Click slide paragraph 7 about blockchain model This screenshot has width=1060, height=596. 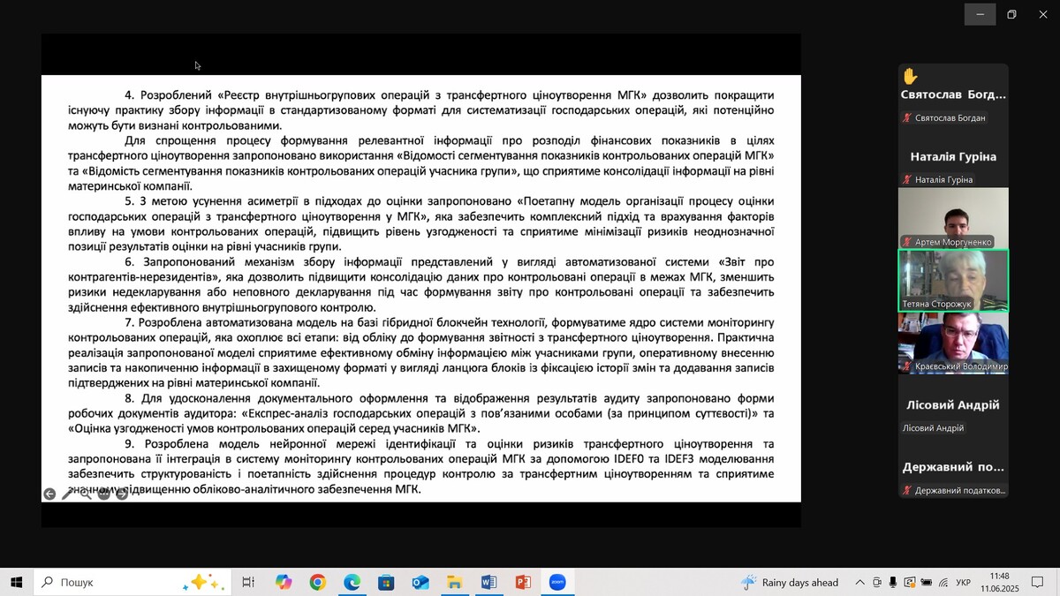pyautogui.click(x=421, y=352)
